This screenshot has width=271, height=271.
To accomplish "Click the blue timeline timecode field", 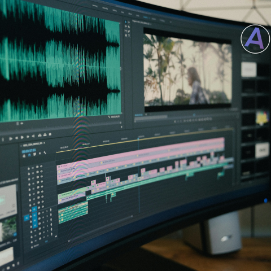I will tap(29, 151).
